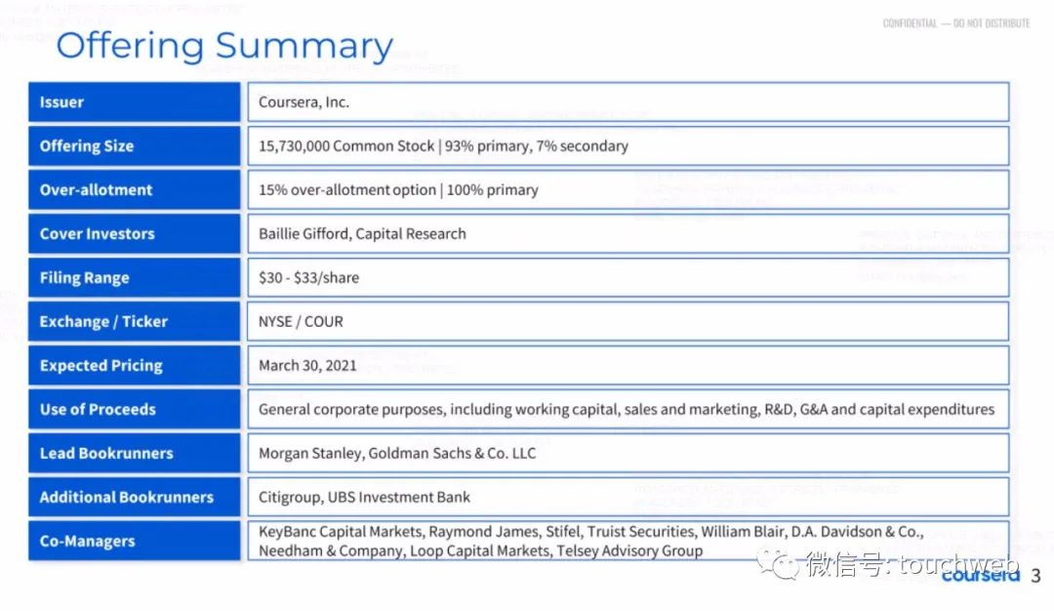This screenshot has height=611, width=1054.
Task: Click 'General corporate purposes' description text
Action: click(x=627, y=409)
